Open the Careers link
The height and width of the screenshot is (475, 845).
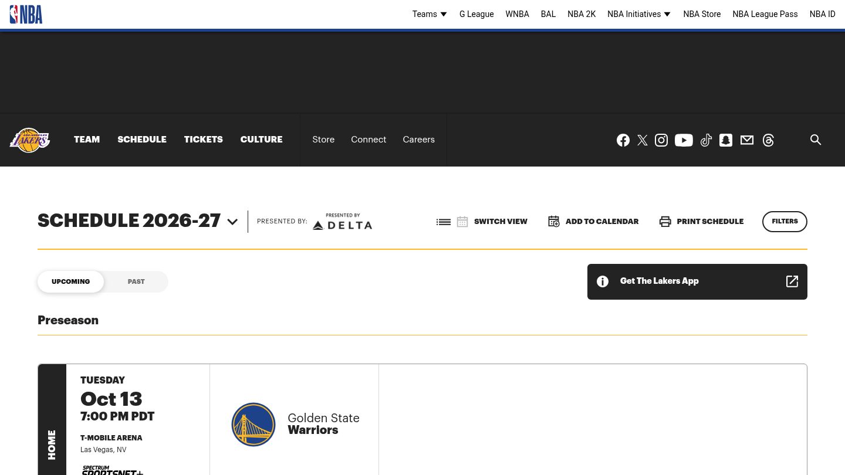click(419, 140)
